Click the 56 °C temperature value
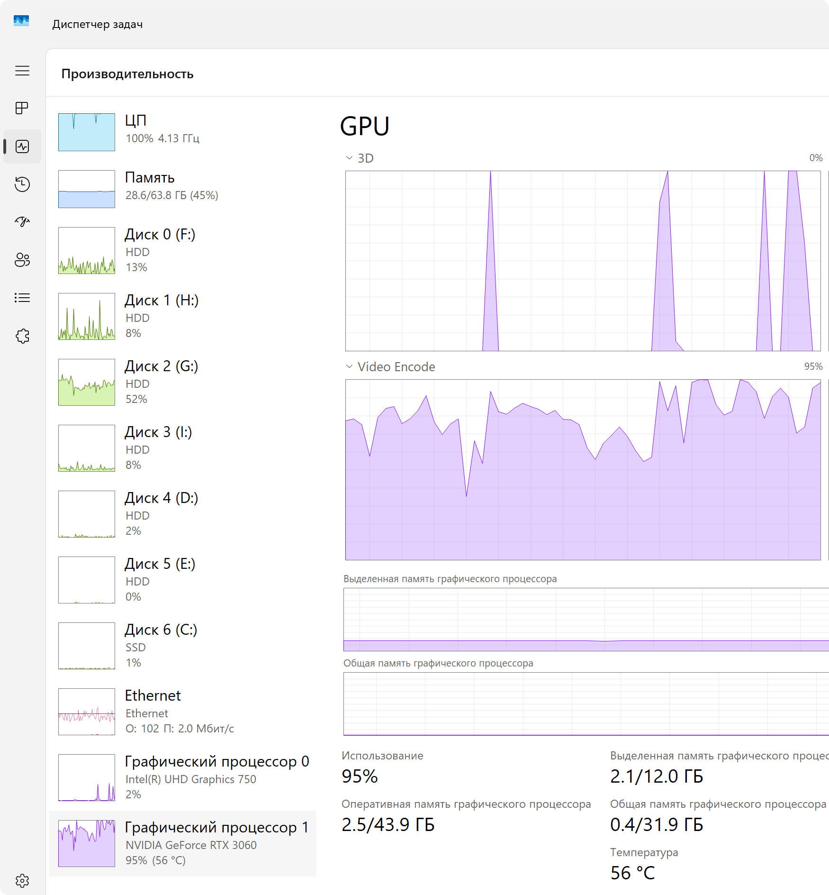 tap(633, 873)
